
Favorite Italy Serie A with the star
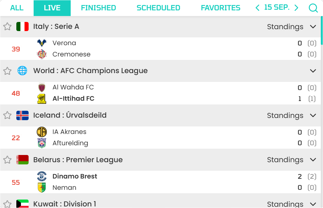[8, 26]
